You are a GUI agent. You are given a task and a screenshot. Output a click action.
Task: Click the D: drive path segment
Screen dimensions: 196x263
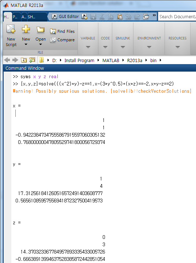click(x=54, y=60)
